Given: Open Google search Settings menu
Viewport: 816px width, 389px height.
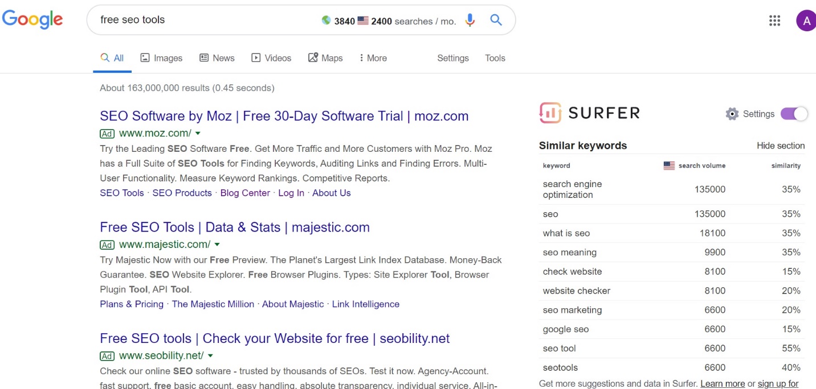Looking at the screenshot, I should pyautogui.click(x=453, y=58).
